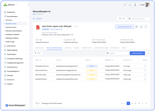Copy the document identifier to clipboard

pos(72,35)
